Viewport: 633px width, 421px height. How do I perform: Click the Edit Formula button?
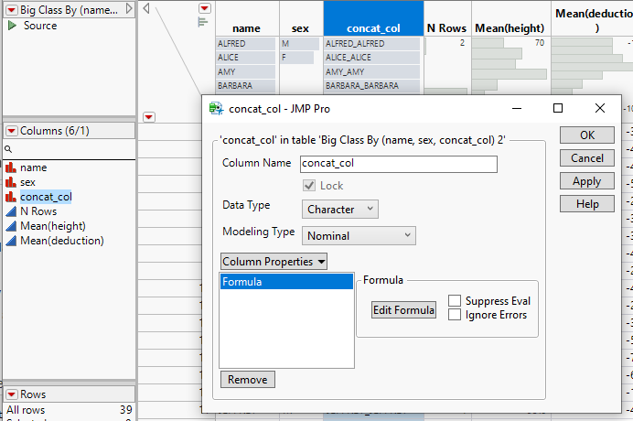click(x=403, y=310)
